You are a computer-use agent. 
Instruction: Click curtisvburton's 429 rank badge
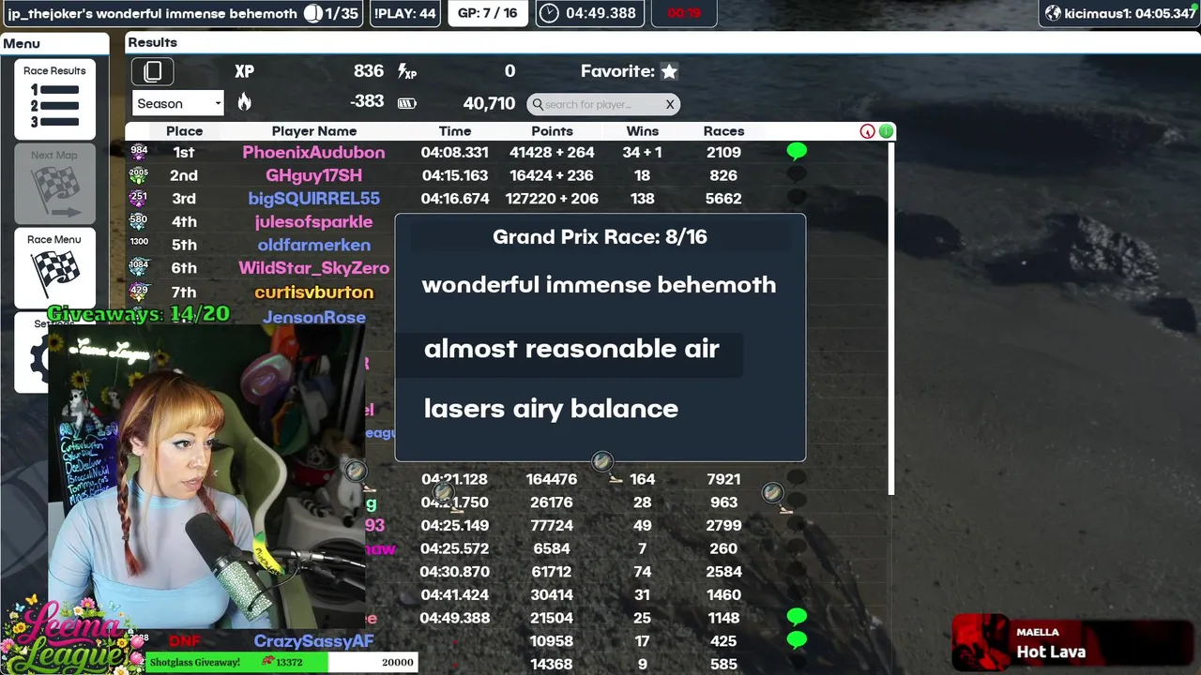pyautogui.click(x=139, y=292)
